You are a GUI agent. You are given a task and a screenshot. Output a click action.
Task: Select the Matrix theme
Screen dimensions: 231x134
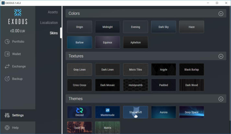pyautogui.click(x=107, y=128)
